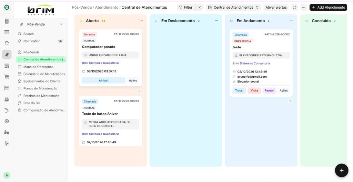This screenshot has height=182, width=353.
Task: Refresh the board with the reload icon
Action: [294, 8]
